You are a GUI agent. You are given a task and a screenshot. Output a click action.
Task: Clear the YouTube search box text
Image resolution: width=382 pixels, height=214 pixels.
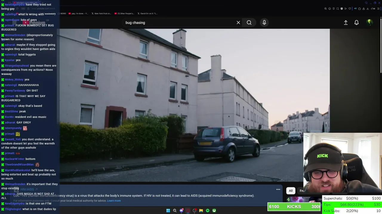238,23
